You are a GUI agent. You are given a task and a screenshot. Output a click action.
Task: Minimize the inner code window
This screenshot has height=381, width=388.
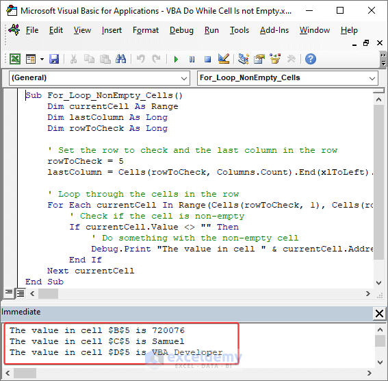point(354,44)
